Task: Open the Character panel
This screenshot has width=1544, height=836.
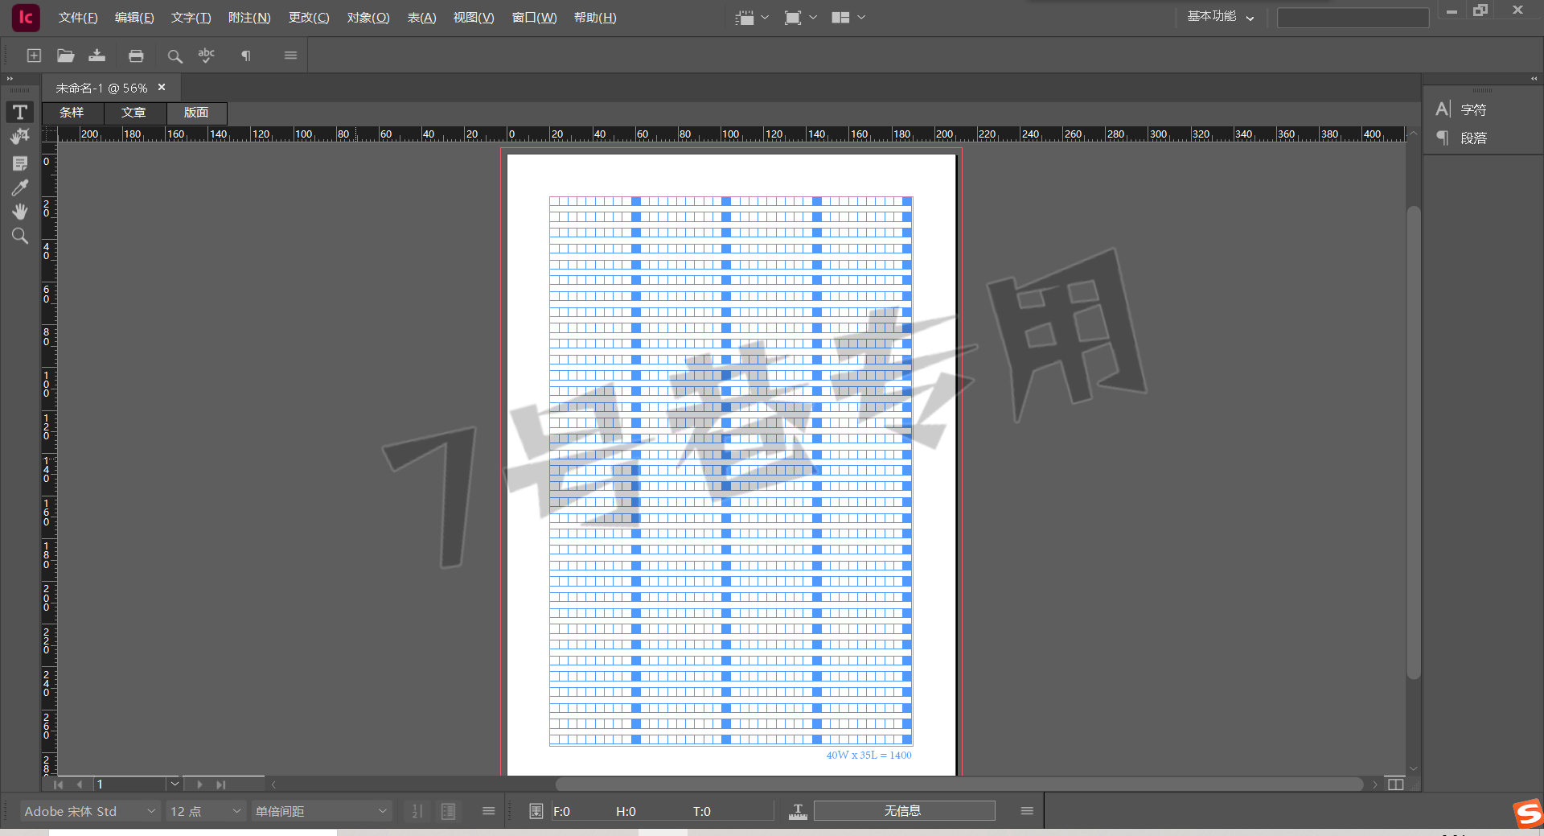Action: [1462, 109]
